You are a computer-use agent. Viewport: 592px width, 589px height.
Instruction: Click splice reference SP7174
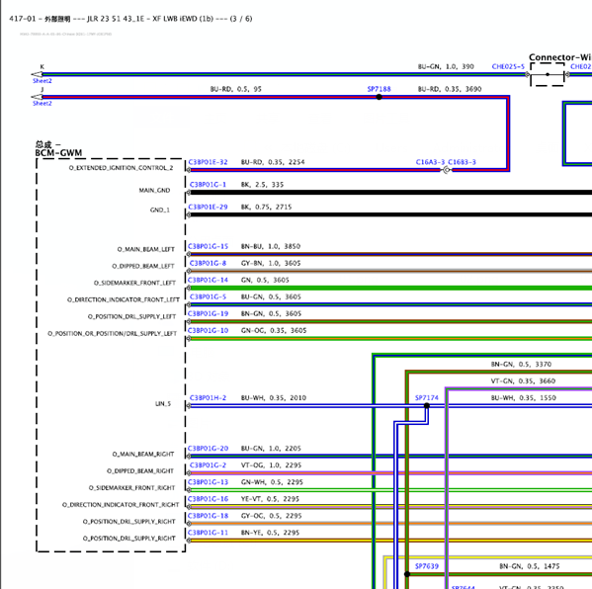click(427, 397)
